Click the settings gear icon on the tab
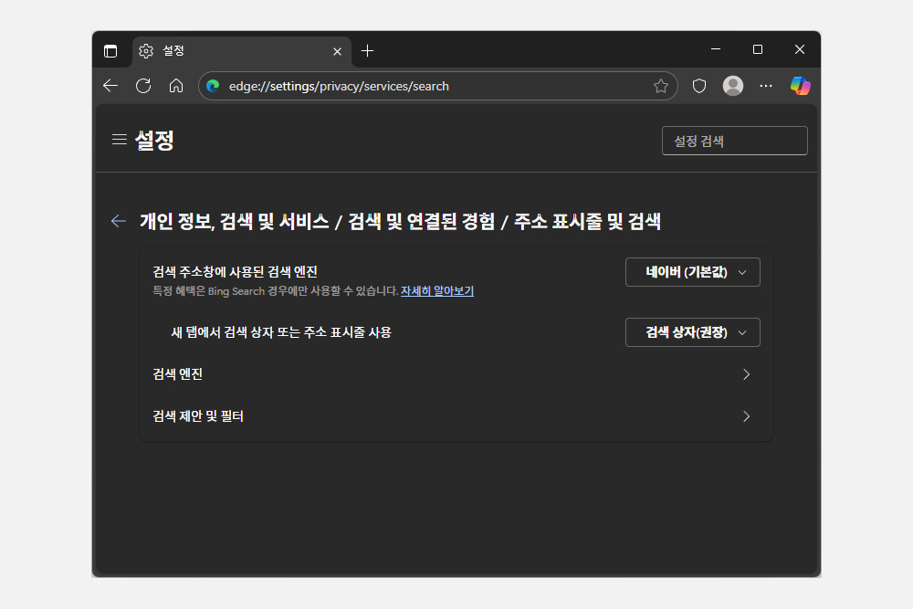 tap(146, 51)
